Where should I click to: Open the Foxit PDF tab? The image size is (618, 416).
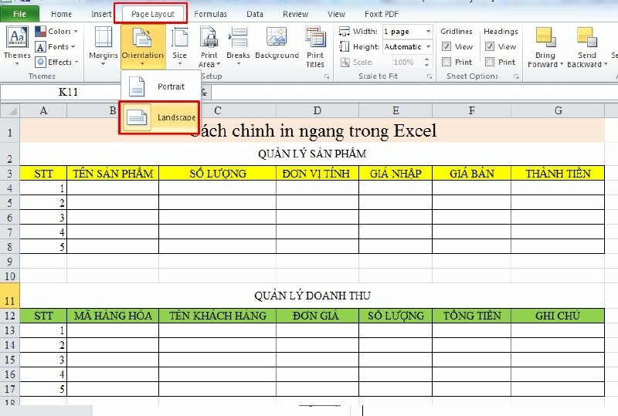(x=382, y=14)
